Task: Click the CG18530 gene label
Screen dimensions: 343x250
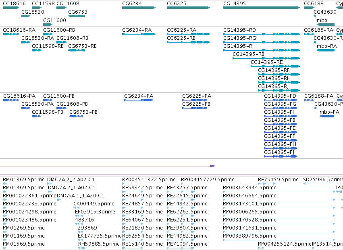Action: [33, 12]
